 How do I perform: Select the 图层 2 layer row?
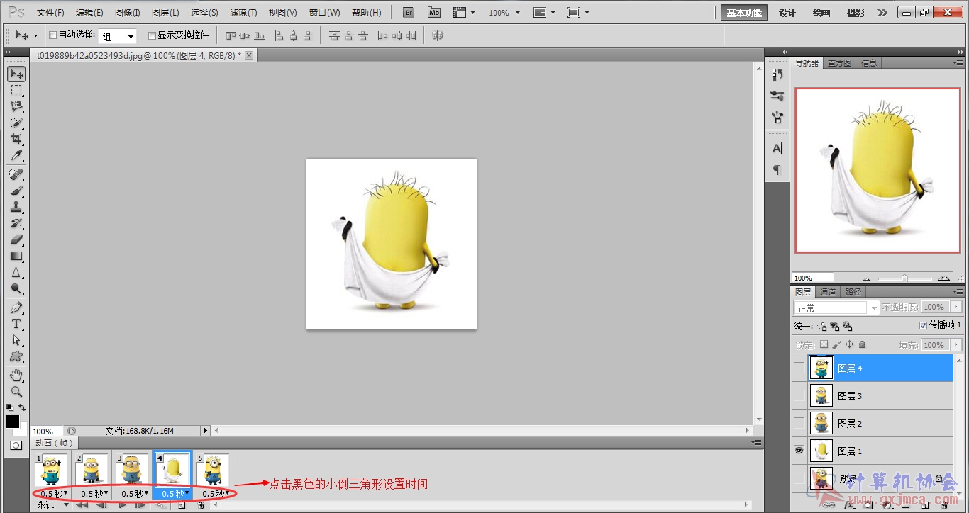coord(872,424)
